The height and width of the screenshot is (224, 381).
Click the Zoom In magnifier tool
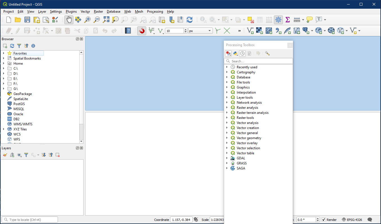(x=87, y=20)
